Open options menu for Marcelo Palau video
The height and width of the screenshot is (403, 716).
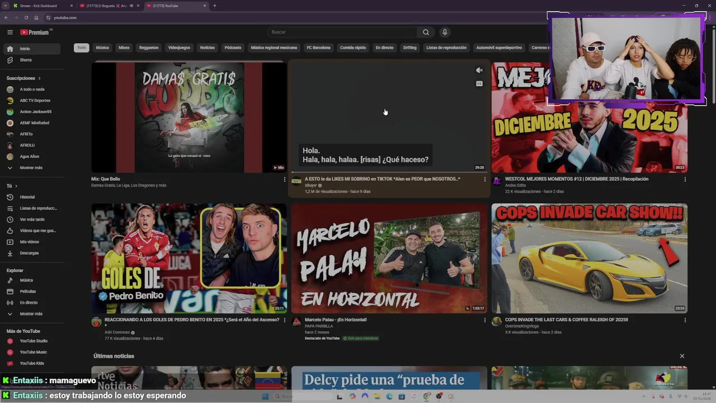pos(485,320)
